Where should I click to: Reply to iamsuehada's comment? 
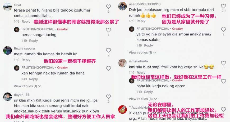[x=141, y=73]
